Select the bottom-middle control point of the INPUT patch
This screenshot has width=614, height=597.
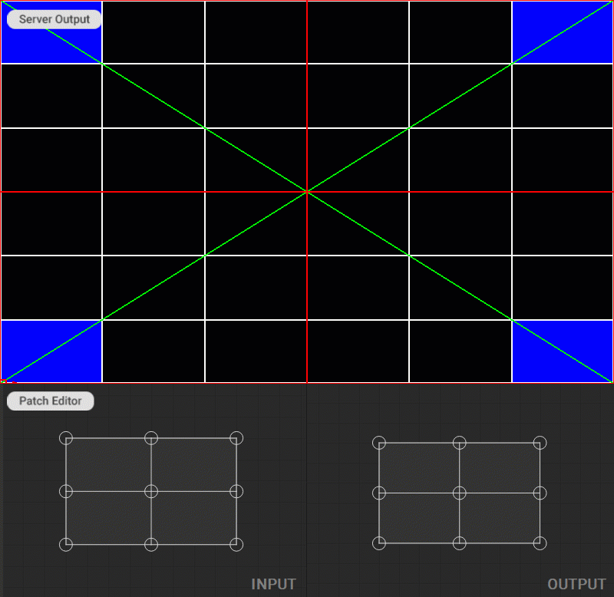151,545
